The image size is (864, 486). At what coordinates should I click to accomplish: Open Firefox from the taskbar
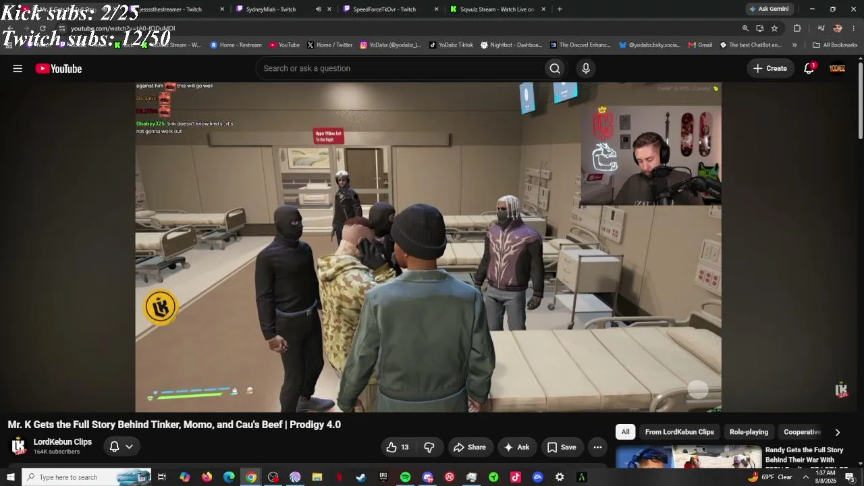207,477
